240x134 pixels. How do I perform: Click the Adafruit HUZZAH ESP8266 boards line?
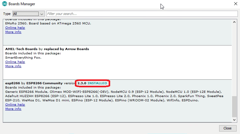114,96
